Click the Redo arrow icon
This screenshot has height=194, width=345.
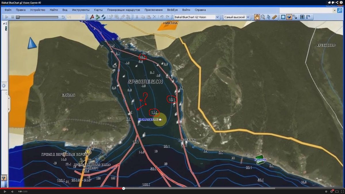tap(167, 17)
